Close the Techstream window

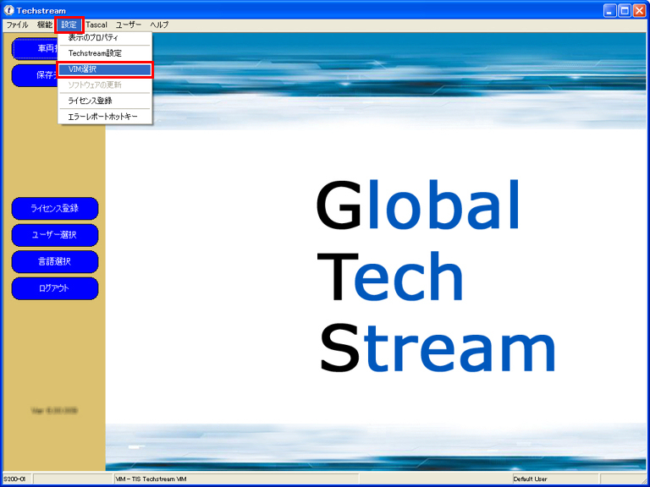[639, 10]
